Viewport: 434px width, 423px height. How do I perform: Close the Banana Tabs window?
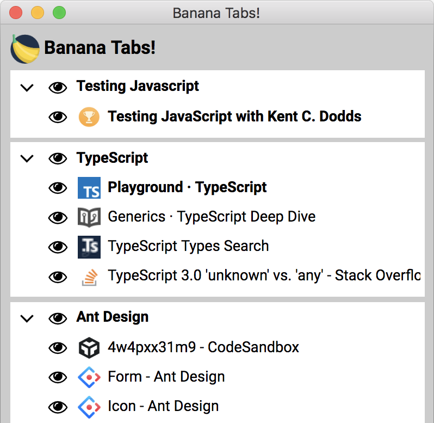(x=16, y=13)
